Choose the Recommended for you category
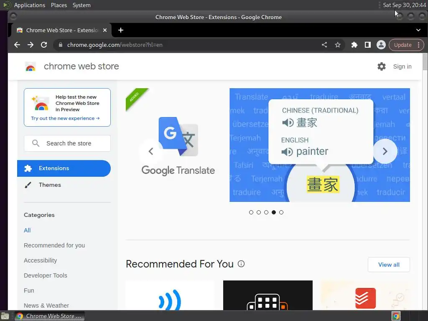428x321 pixels. tap(54, 245)
